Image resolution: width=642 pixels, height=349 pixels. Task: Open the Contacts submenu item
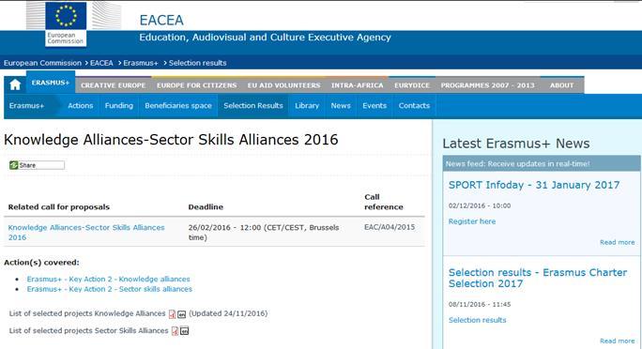[x=414, y=106]
